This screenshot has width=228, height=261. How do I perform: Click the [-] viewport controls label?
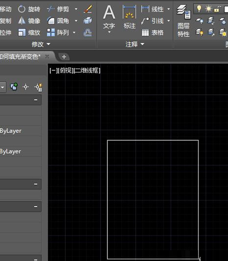(x=53, y=71)
